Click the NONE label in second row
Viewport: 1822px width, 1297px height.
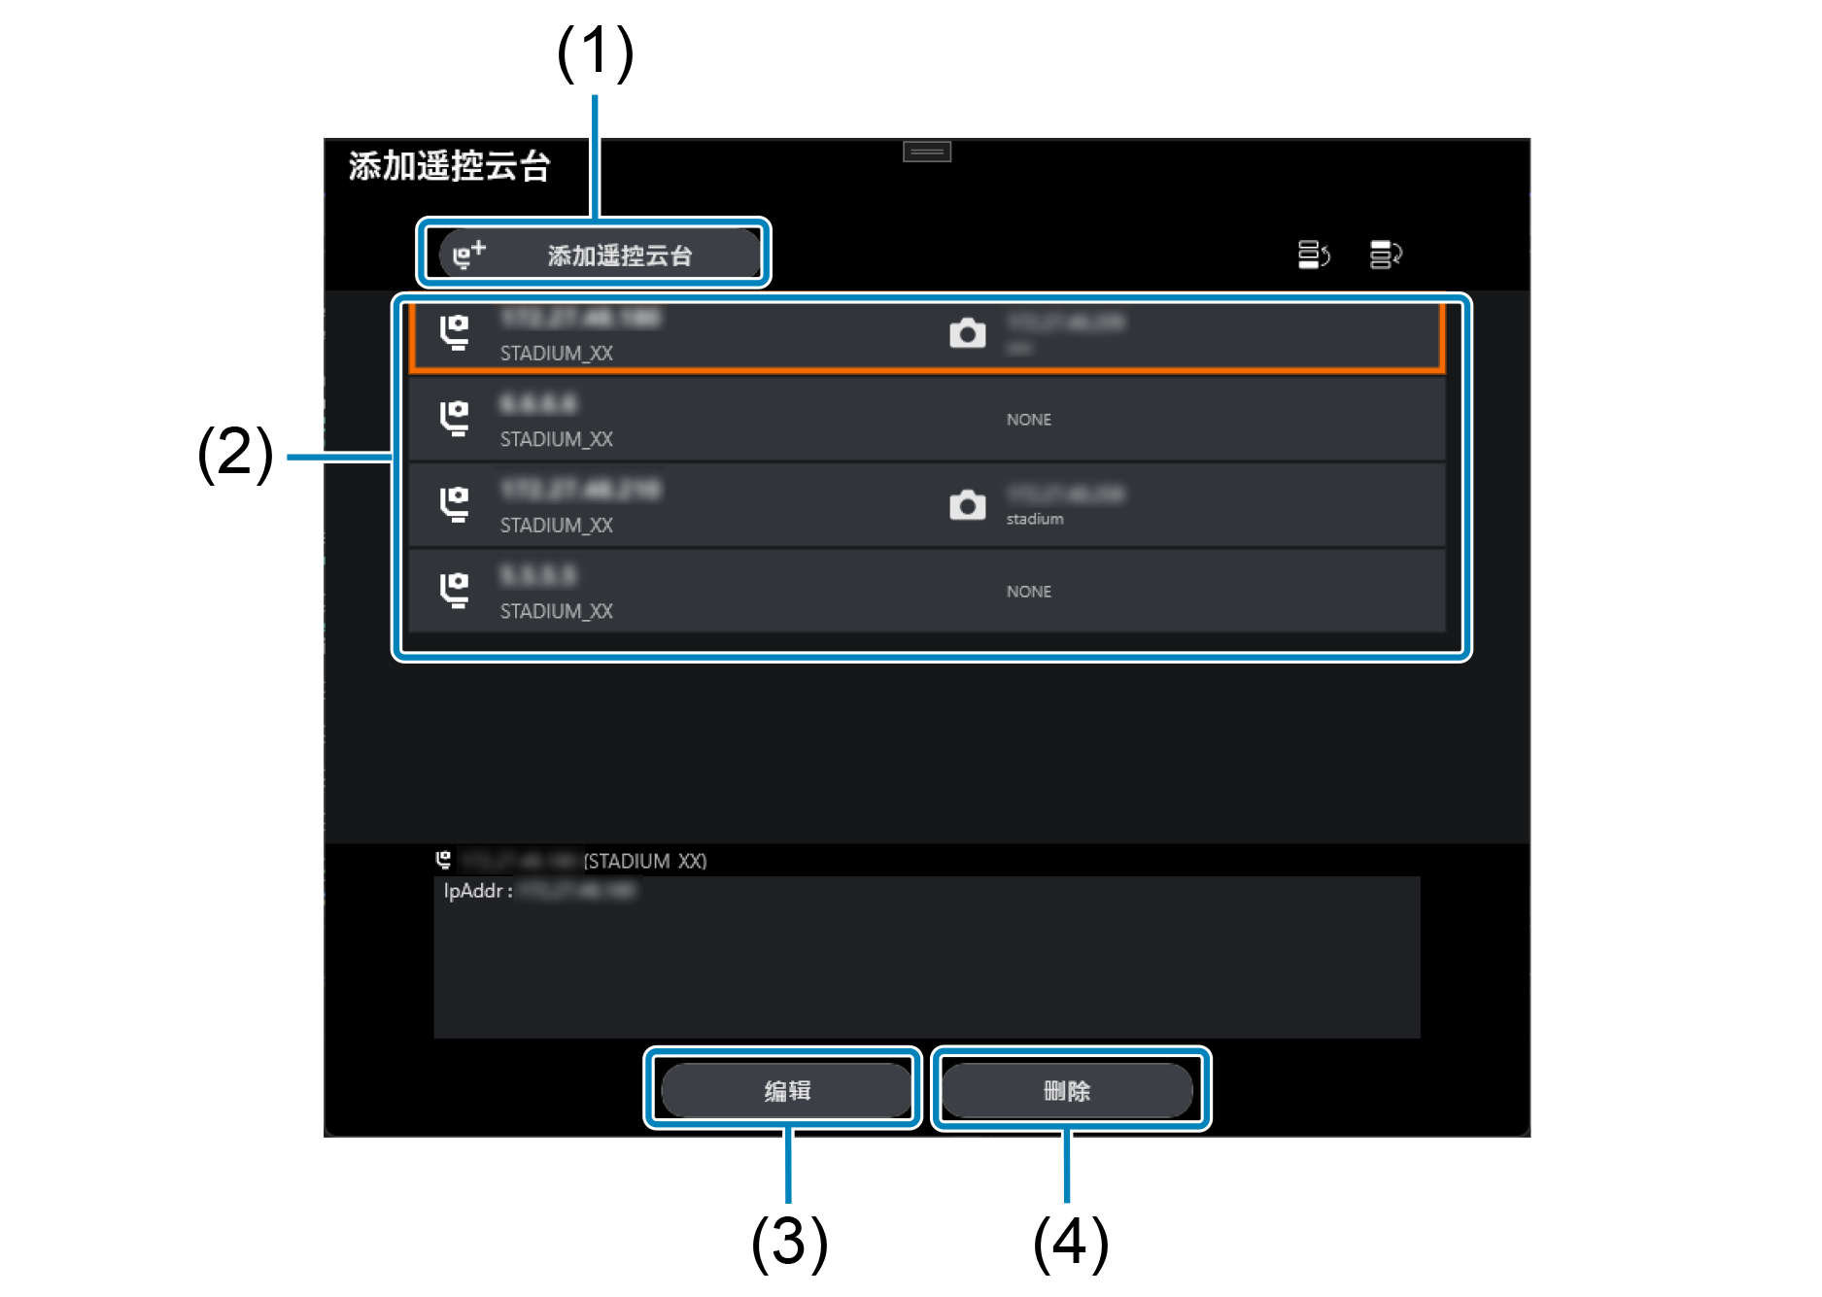point(1028,420)
